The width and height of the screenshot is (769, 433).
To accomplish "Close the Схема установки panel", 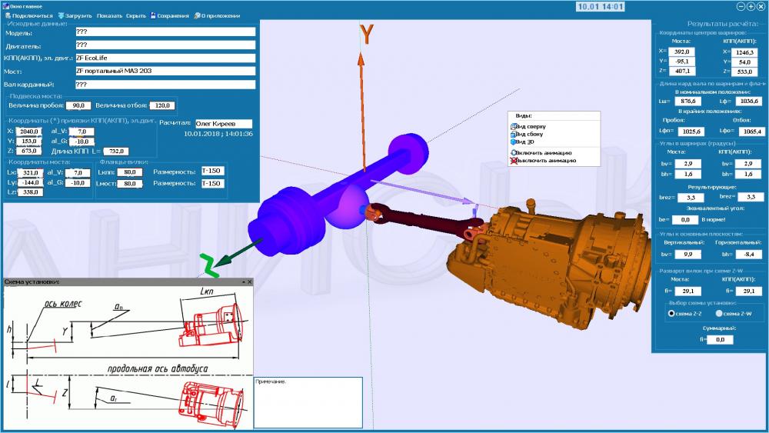I will click(250, 282).
